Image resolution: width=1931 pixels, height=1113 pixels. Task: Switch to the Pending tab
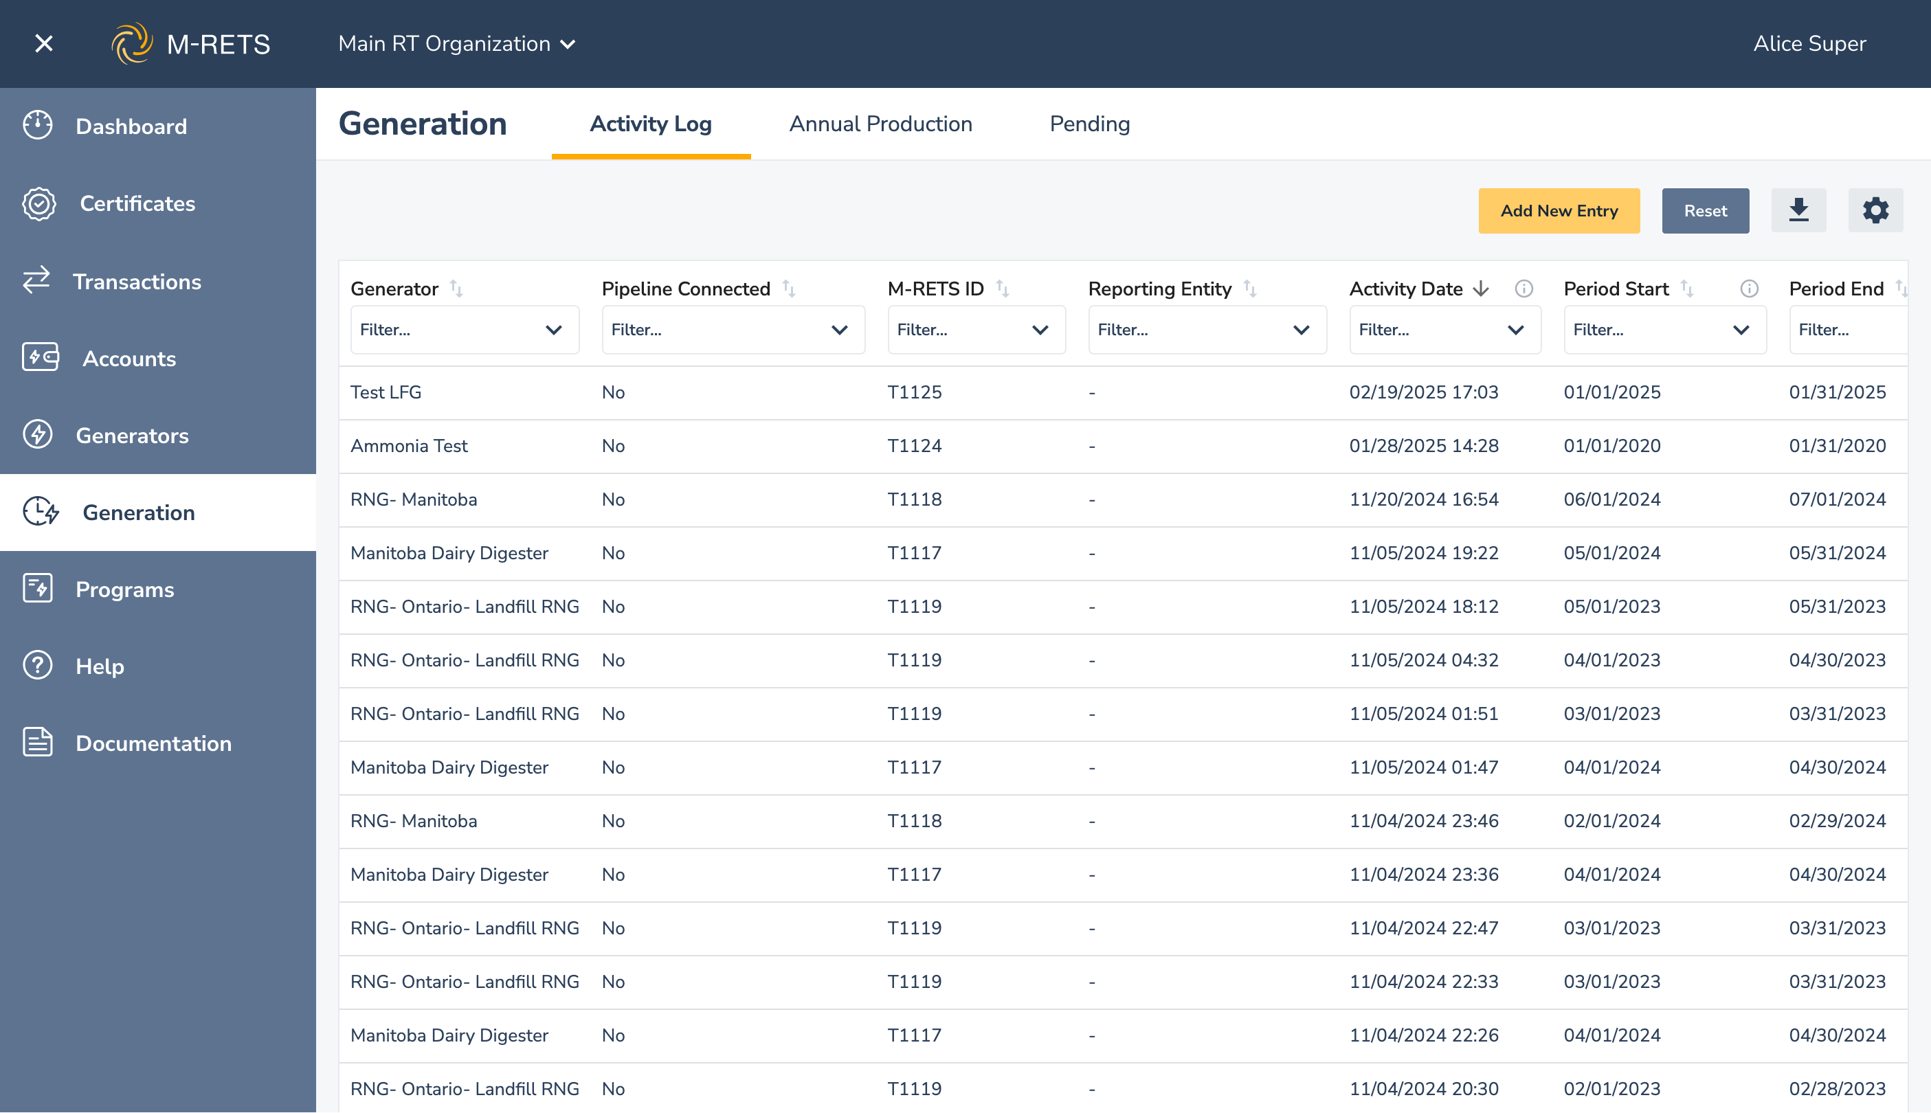[1089, 124]
